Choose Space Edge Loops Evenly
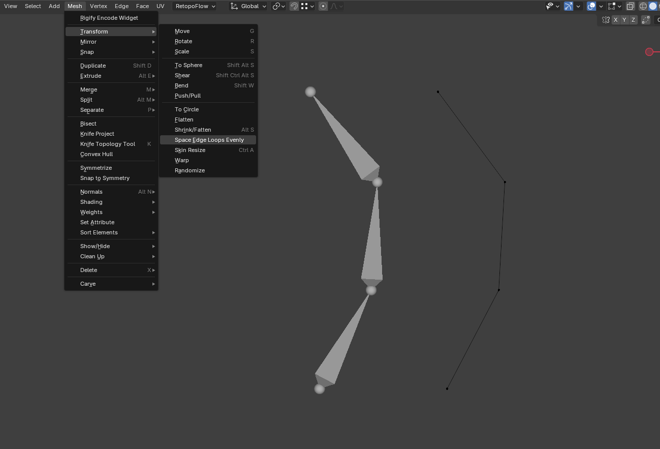Image resolution: width=660 pixels, height=449 pixels. (208, 140)
